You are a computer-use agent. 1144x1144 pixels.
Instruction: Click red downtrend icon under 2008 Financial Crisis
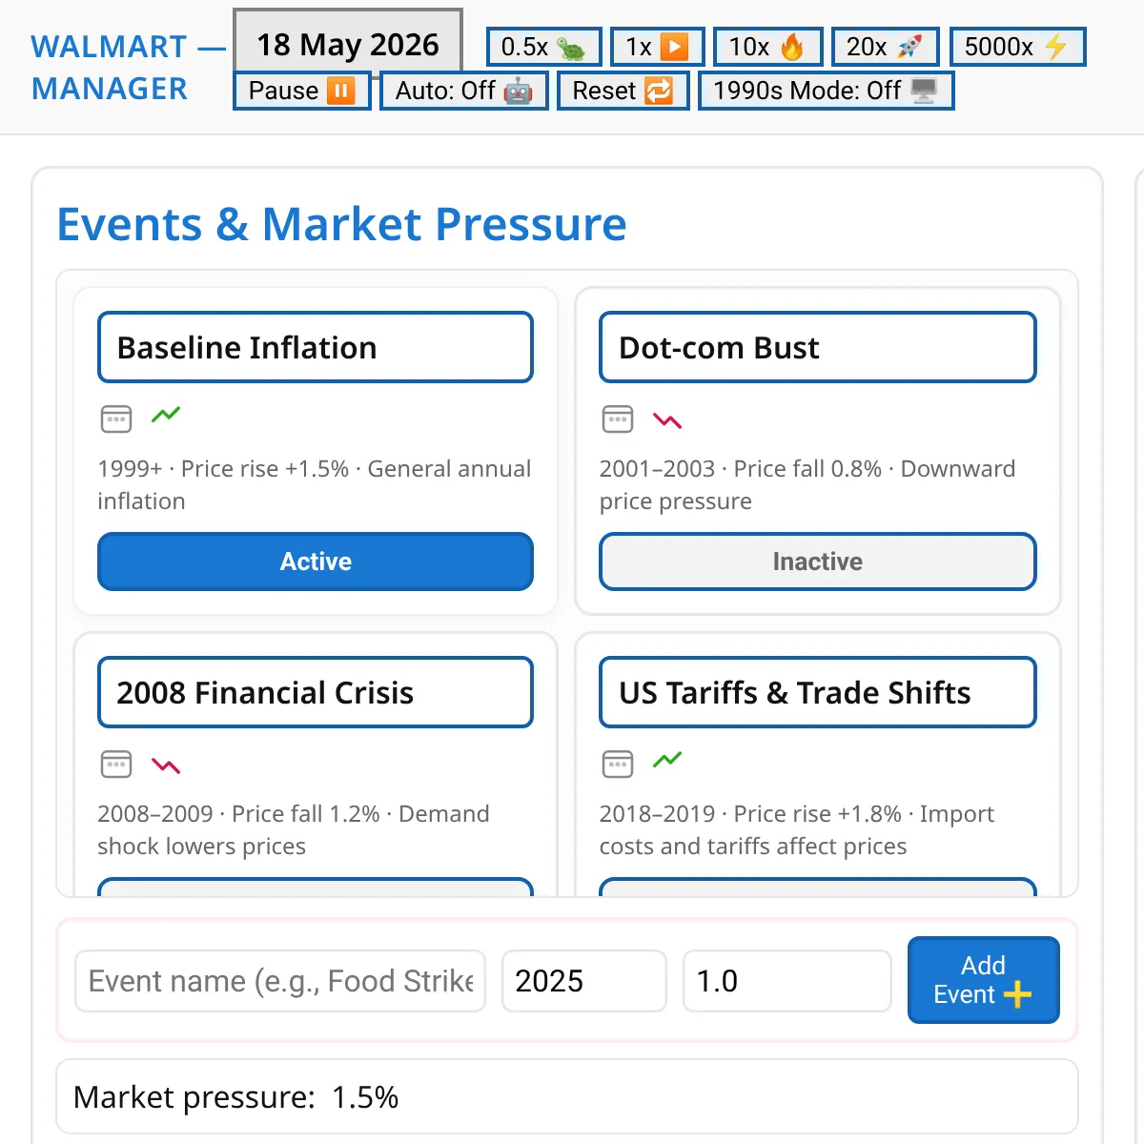[166, 766]
